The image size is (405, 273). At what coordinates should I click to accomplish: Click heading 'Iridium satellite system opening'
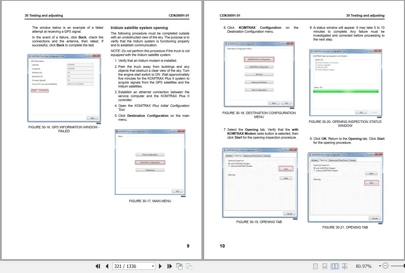[x=139, y=28]
